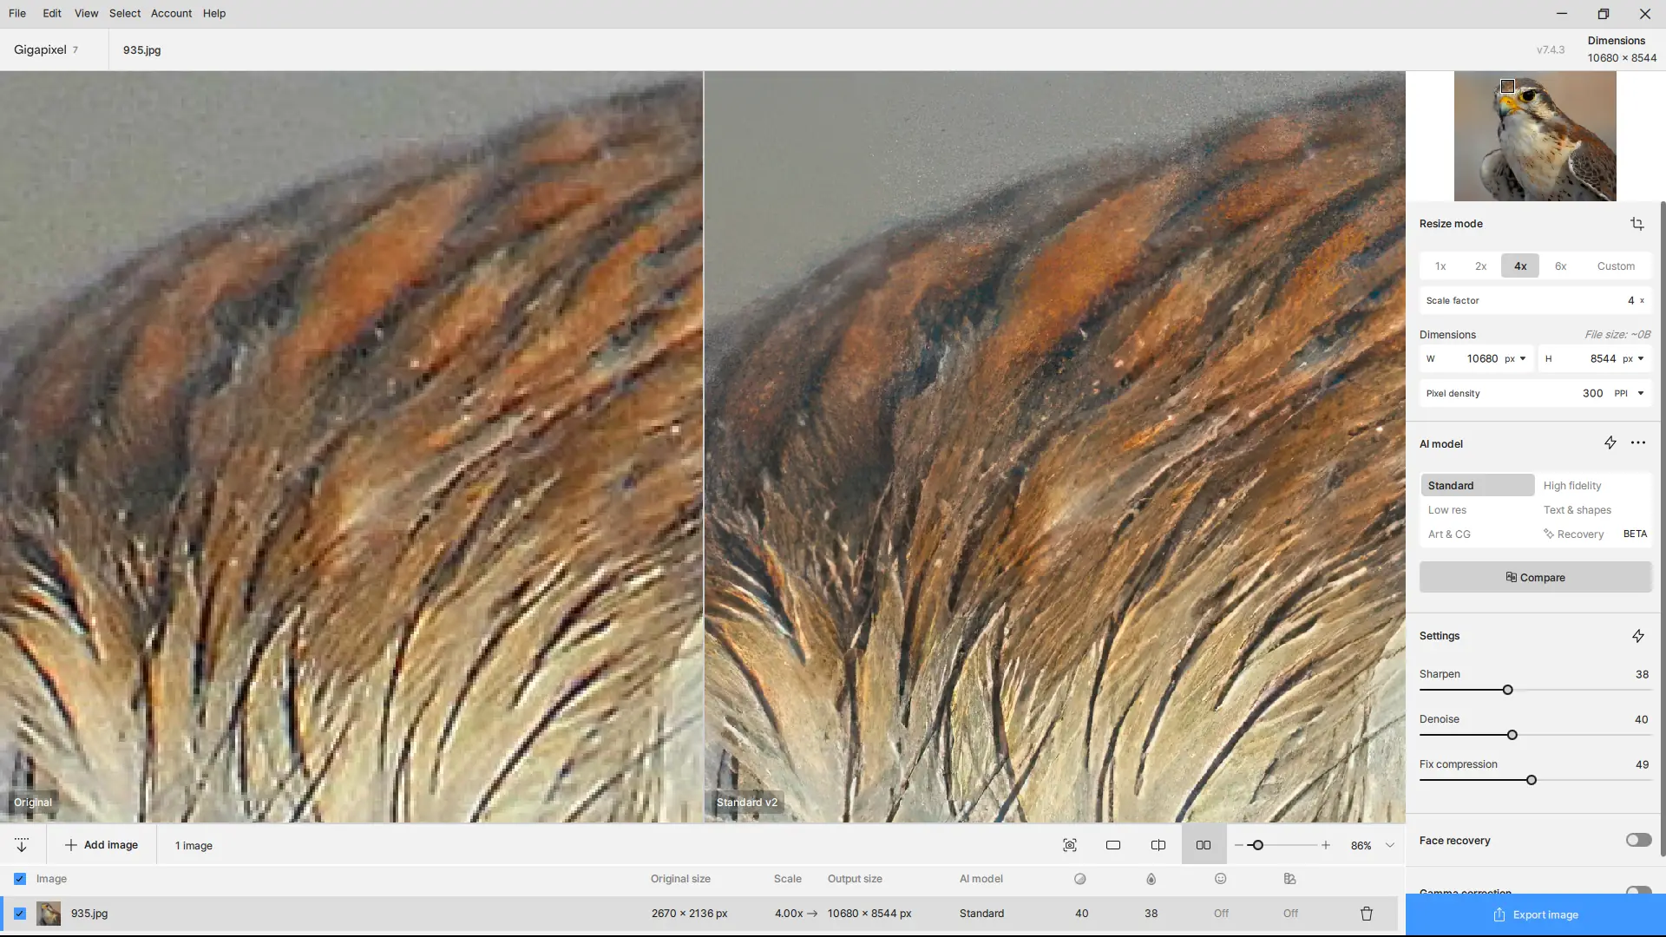This screenshot has height=937, width=1666.
Task: Switch to single image view
Action: (x=1112, y=845)
